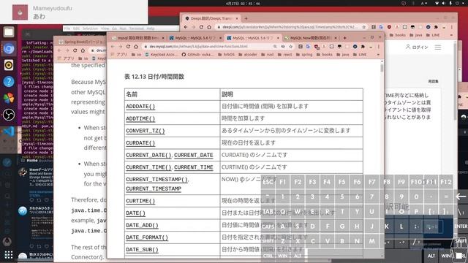The image size is (468, 263).
Task: Open Chrome three-dot menu in MySQL window
Action: coord(379,47)
